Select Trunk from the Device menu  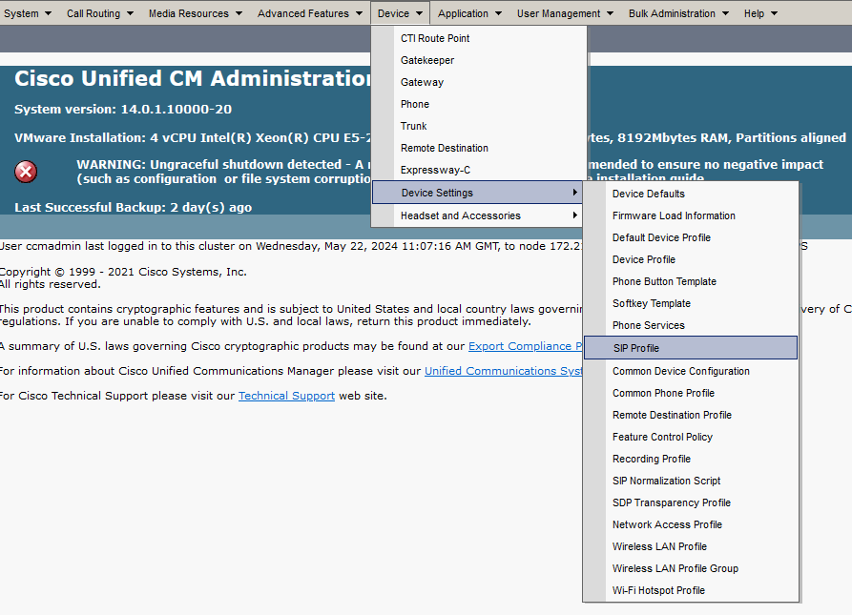479,126
